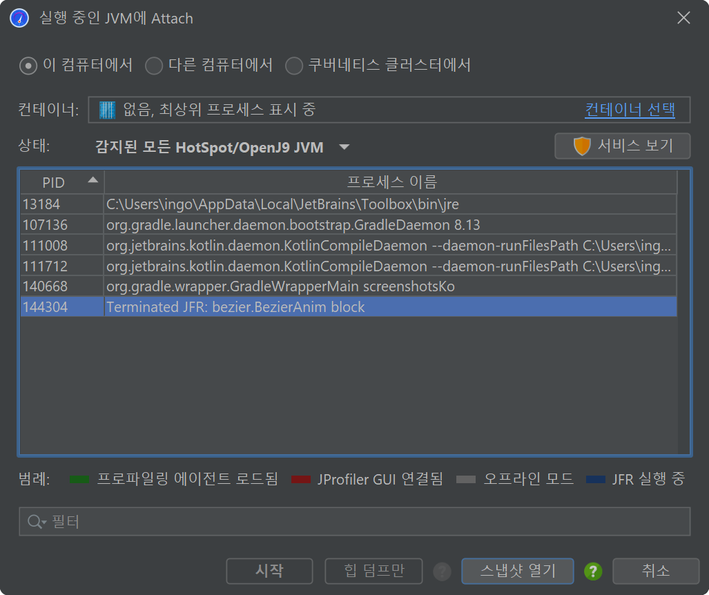Click gray '오프라인 모드' legend swatch
Screen dimensions: 709x595
click(x=466, y=479)
